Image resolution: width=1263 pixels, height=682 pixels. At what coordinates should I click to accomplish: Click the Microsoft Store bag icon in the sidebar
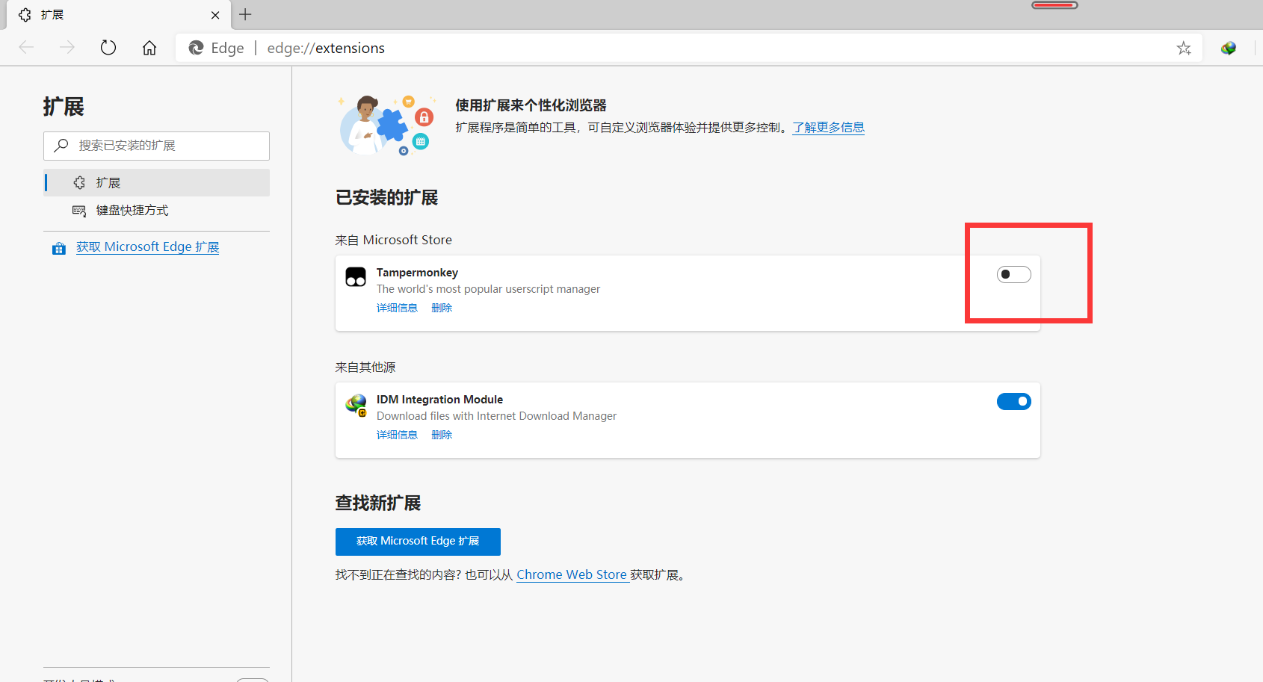coord(59,249)
